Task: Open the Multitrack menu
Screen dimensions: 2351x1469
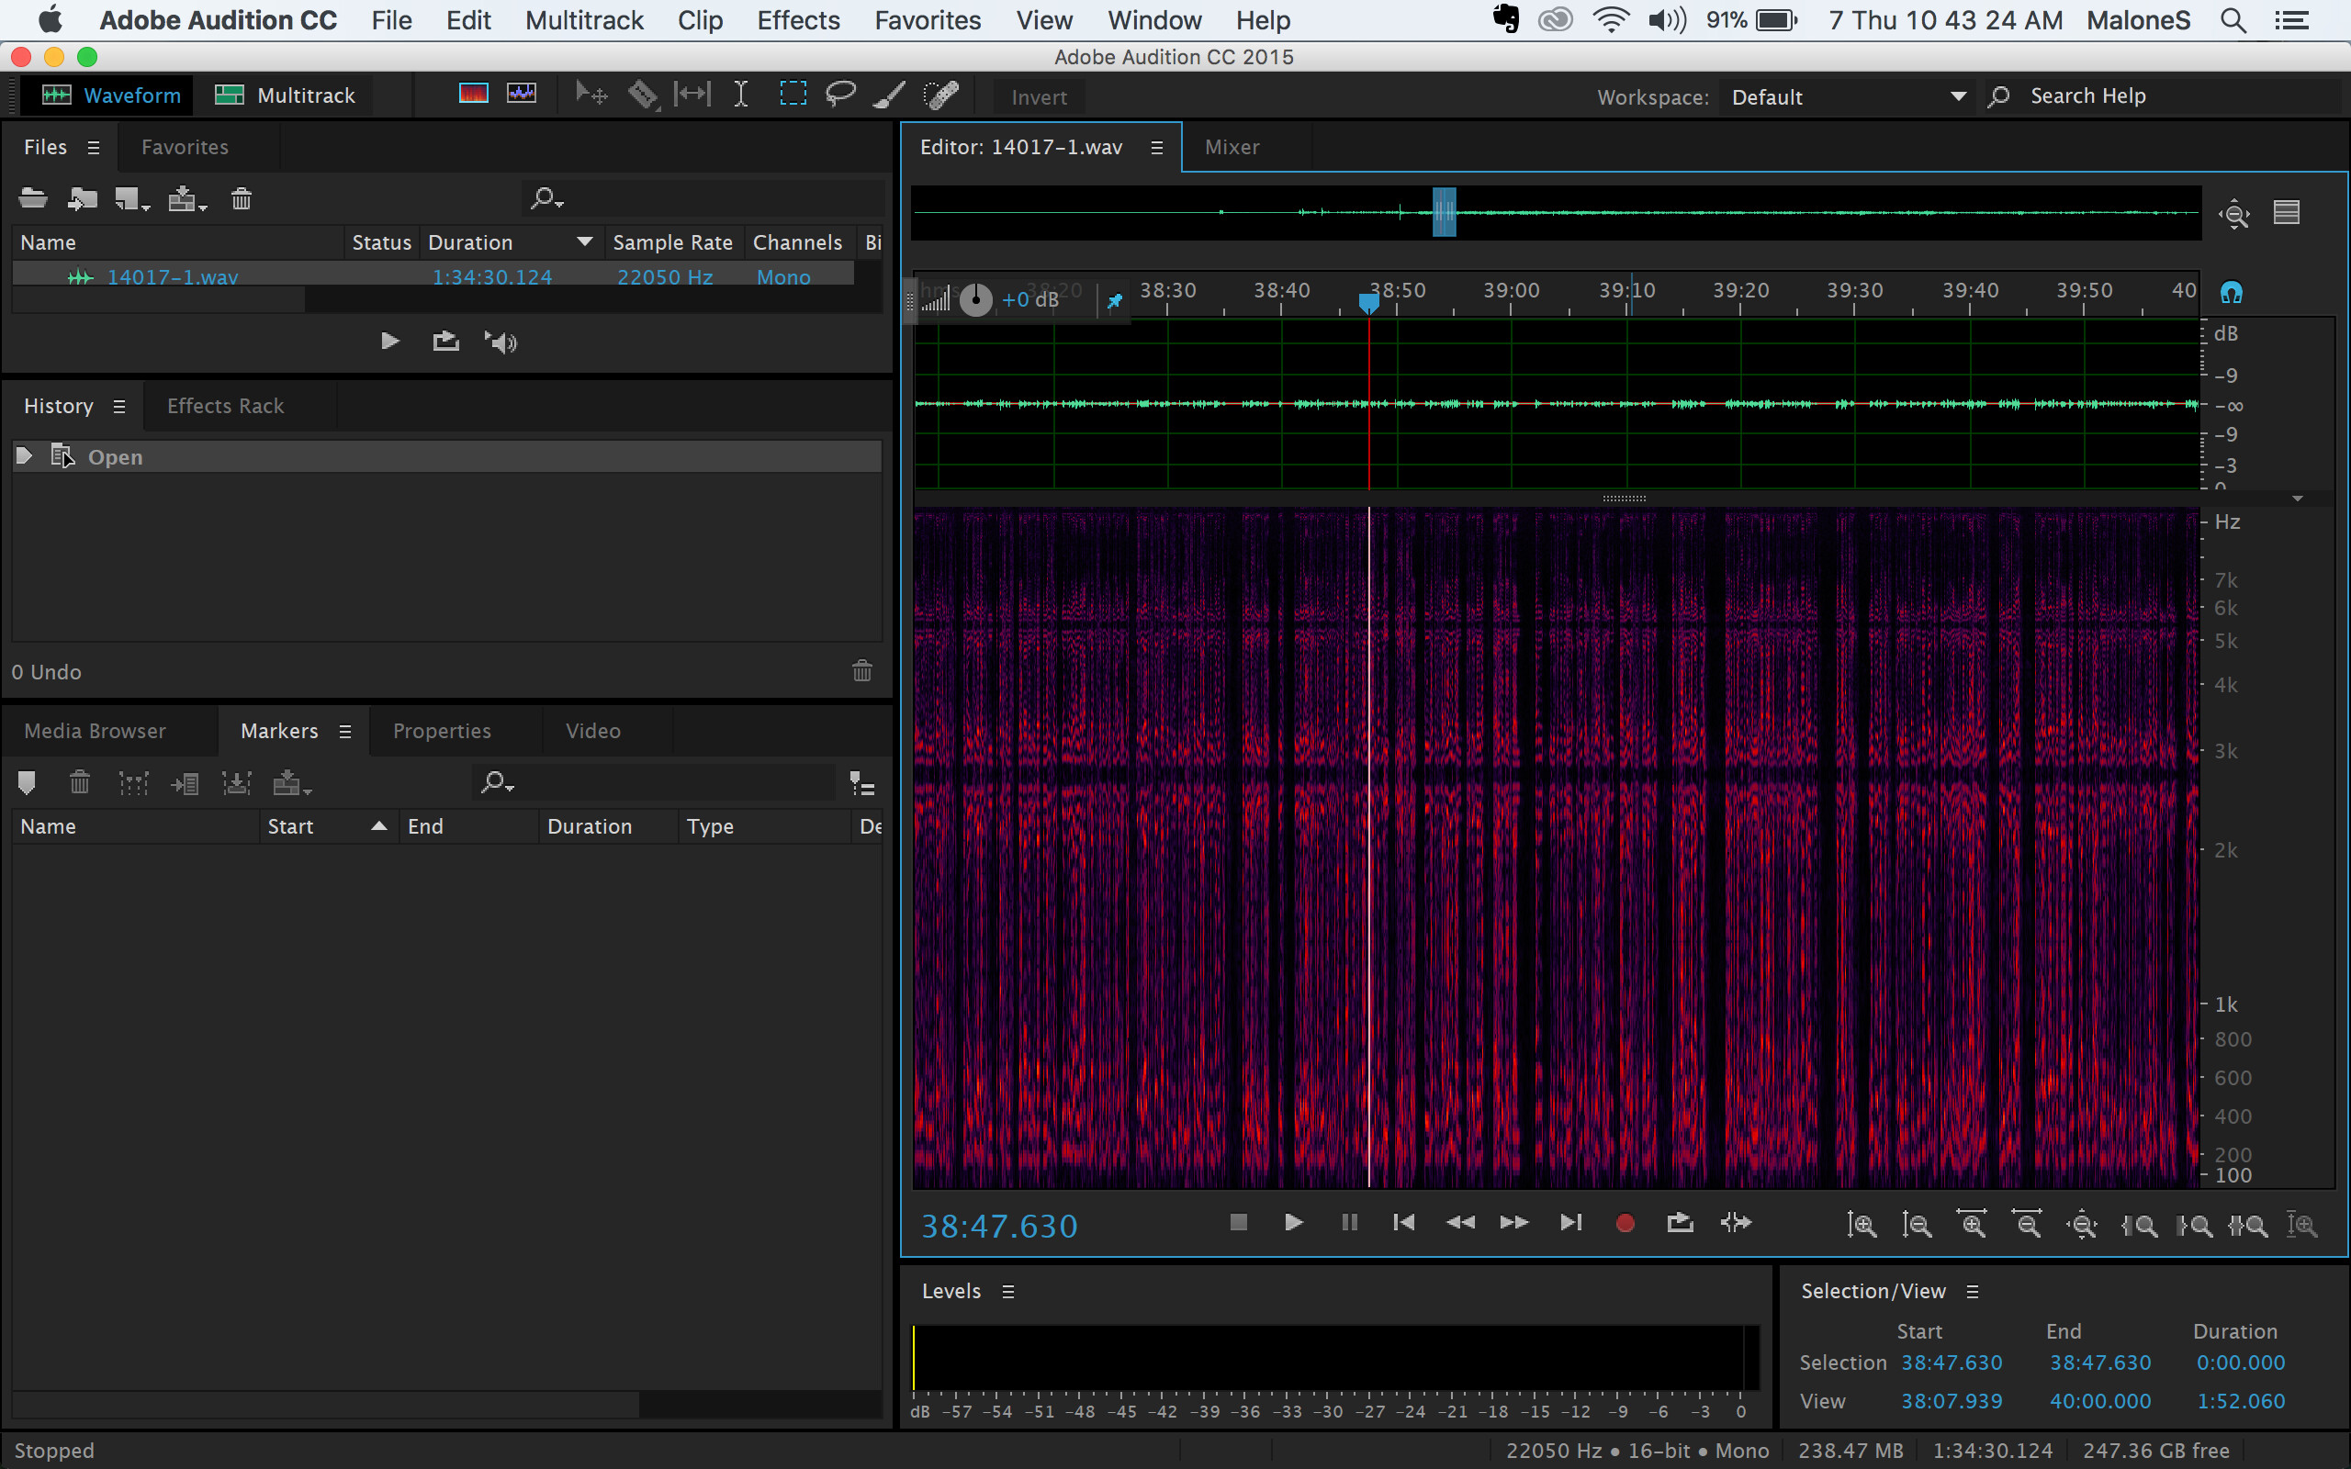Action: [x=584, y=20]
